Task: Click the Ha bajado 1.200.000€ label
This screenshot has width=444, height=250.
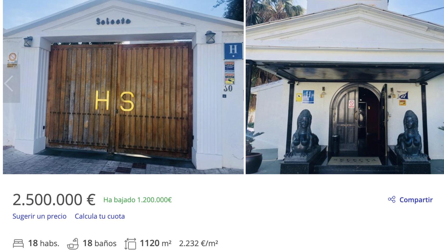Action: (137, 200)
